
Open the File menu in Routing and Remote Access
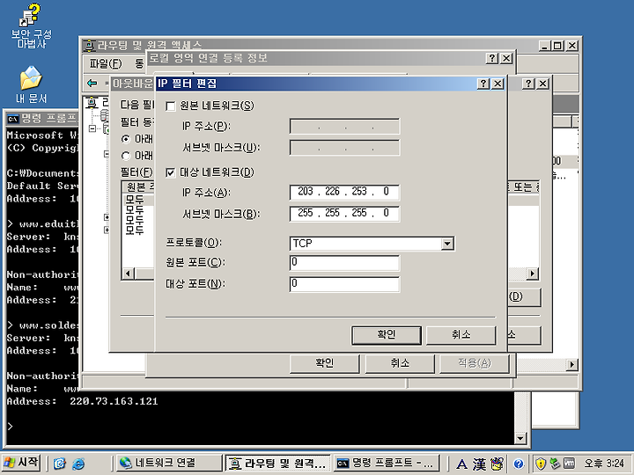click(105, 63)
